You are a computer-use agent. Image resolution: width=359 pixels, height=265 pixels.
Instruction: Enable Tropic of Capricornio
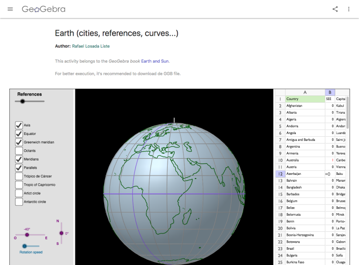(x=18, y=185)
